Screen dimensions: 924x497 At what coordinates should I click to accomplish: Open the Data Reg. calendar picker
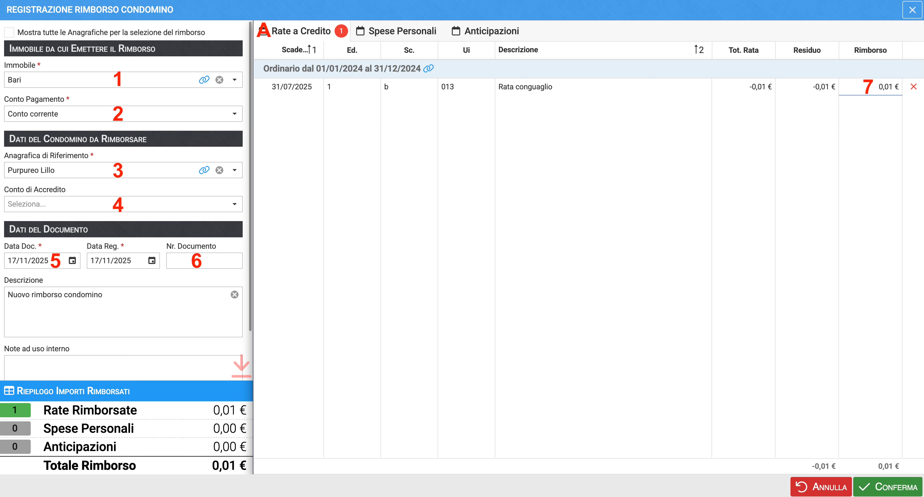(152, 261)
